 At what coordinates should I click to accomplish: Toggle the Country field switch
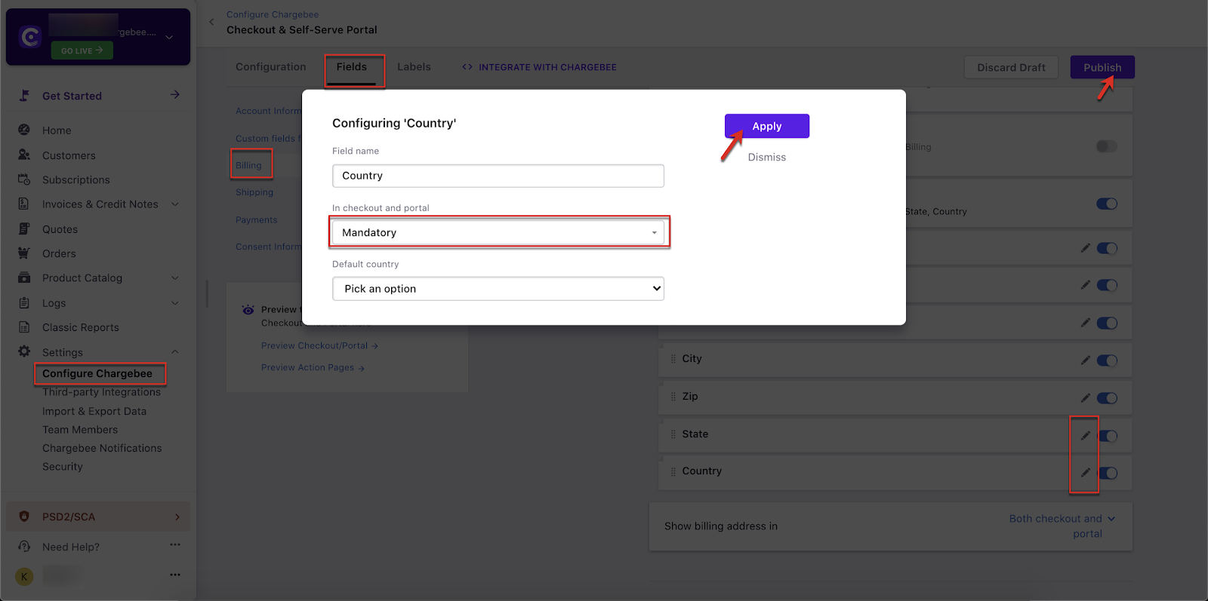1107,473
